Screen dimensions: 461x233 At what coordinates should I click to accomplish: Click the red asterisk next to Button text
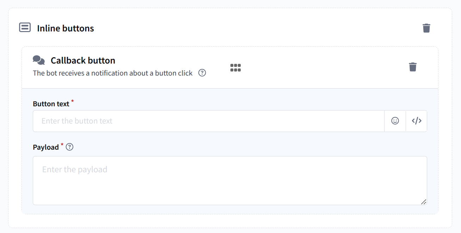(x=73, y=102)
